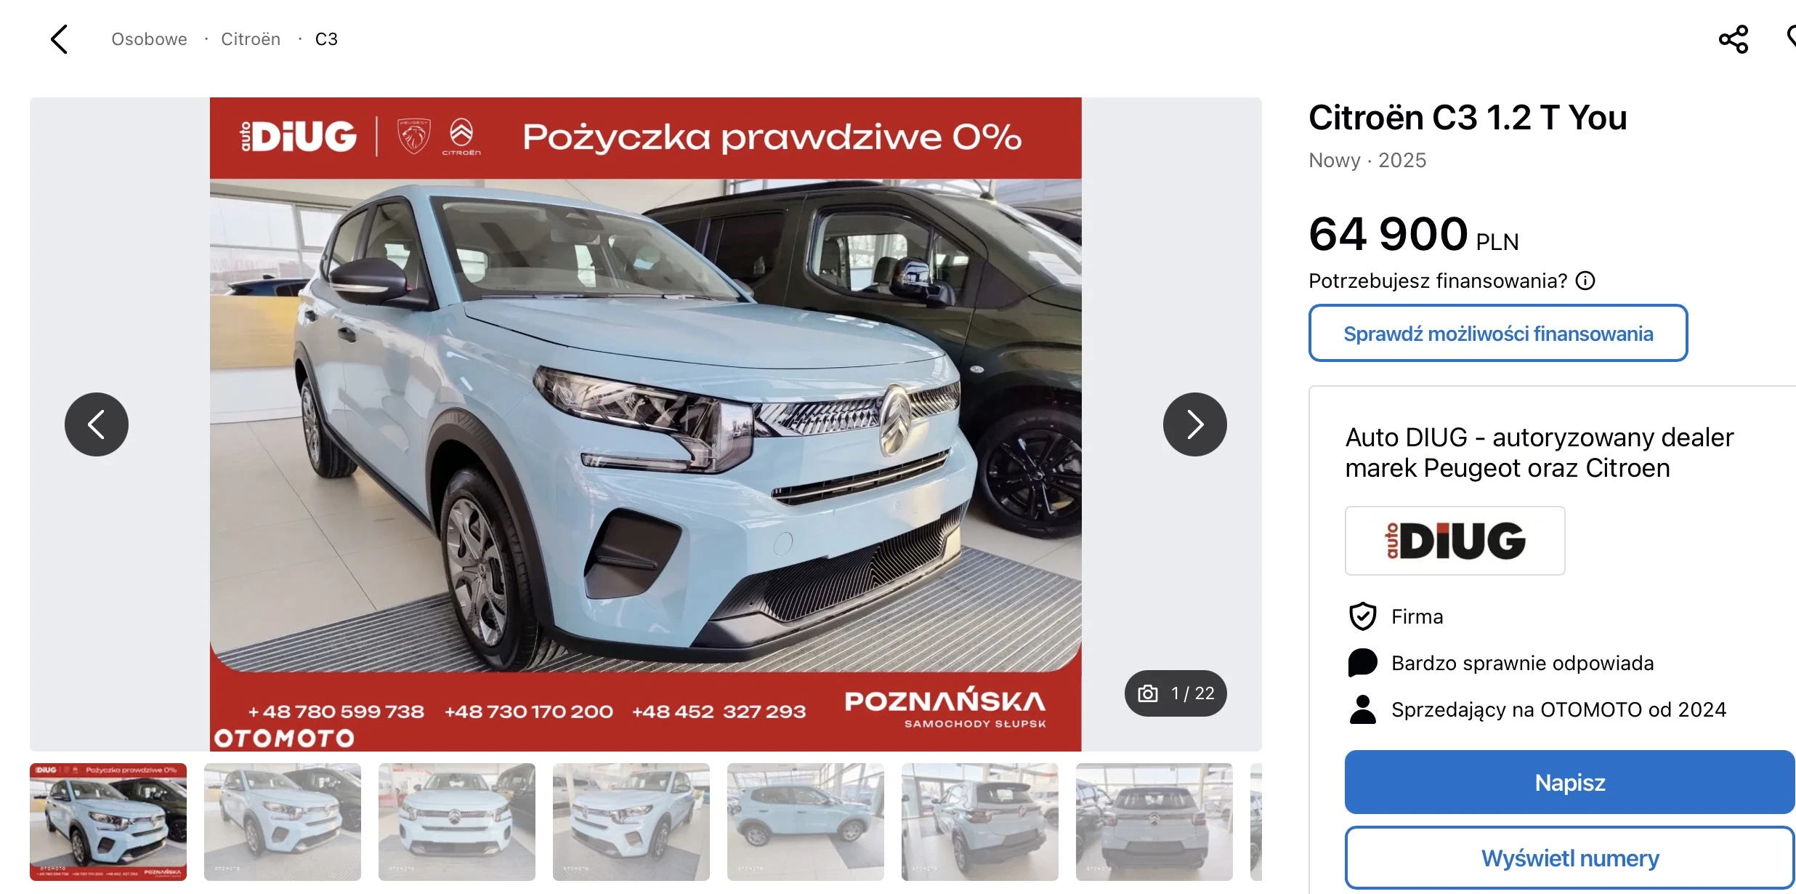Select the fifth side-view thumbnail

point(806,821)
